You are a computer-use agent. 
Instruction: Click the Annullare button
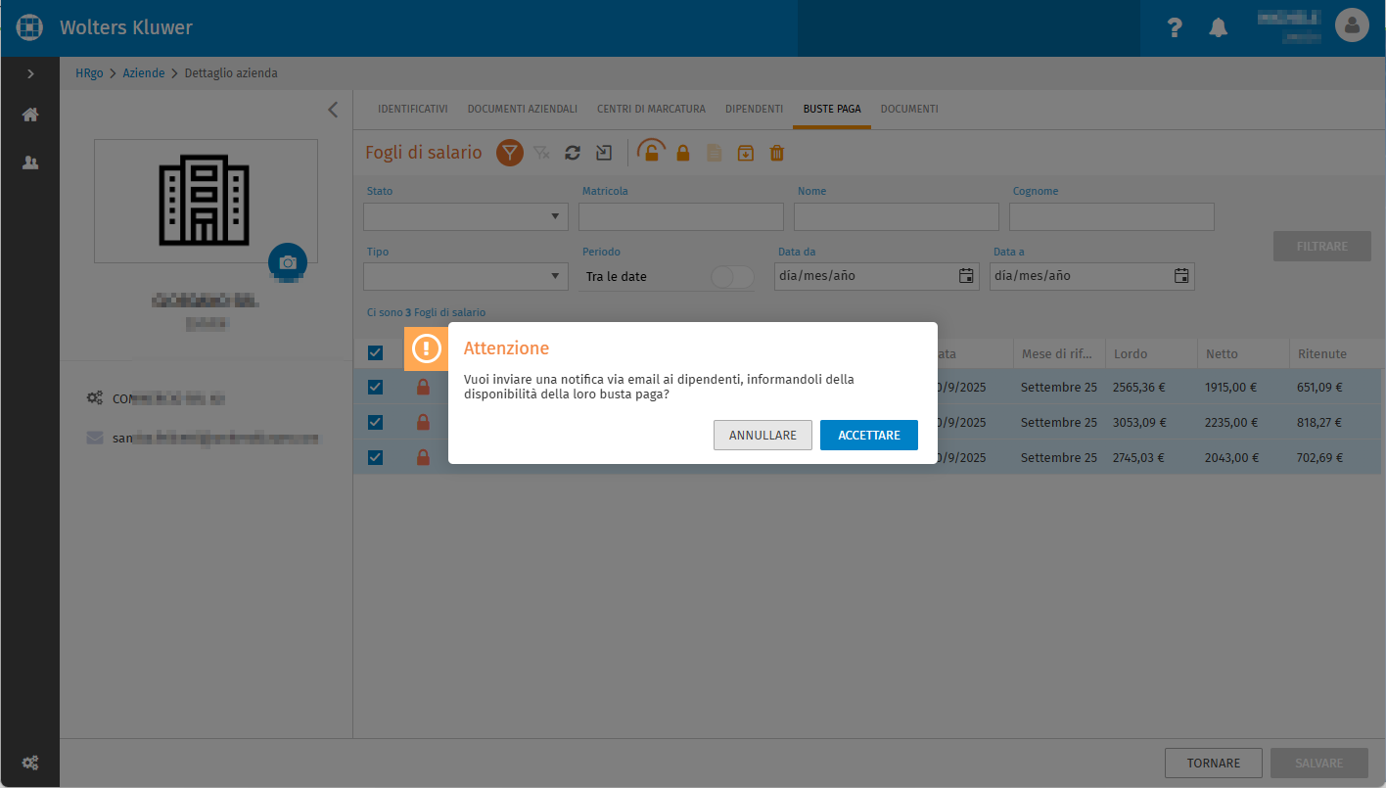[762, 436]
